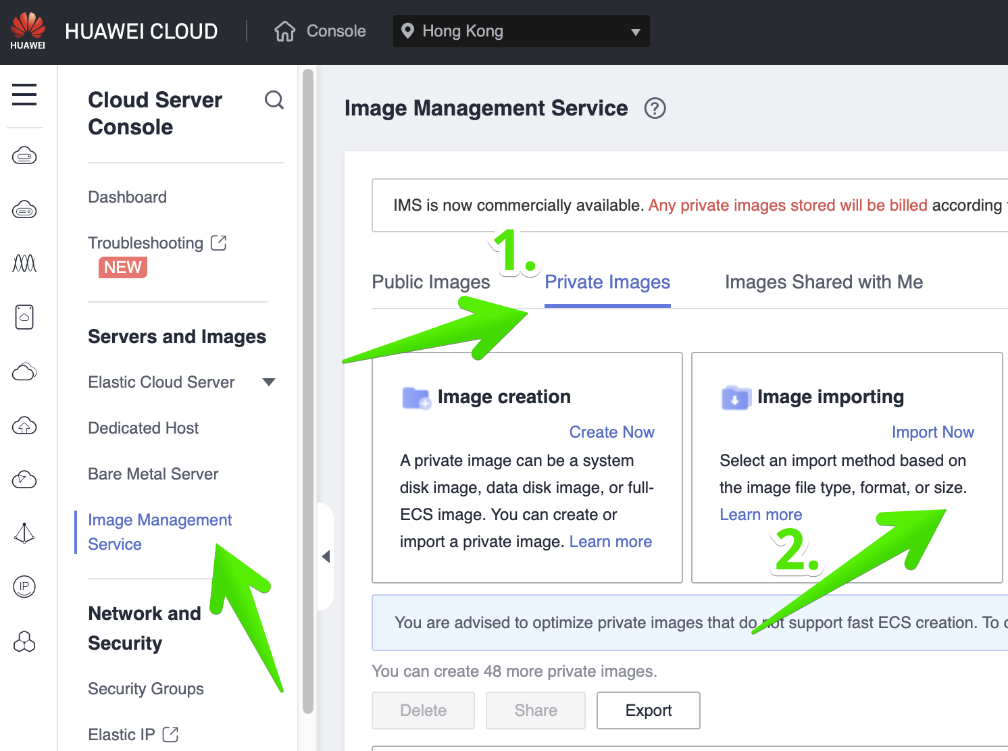
Task: Click the second cloud server icon in sidebar
Action: pyautogui.click(x=24, y=210)
